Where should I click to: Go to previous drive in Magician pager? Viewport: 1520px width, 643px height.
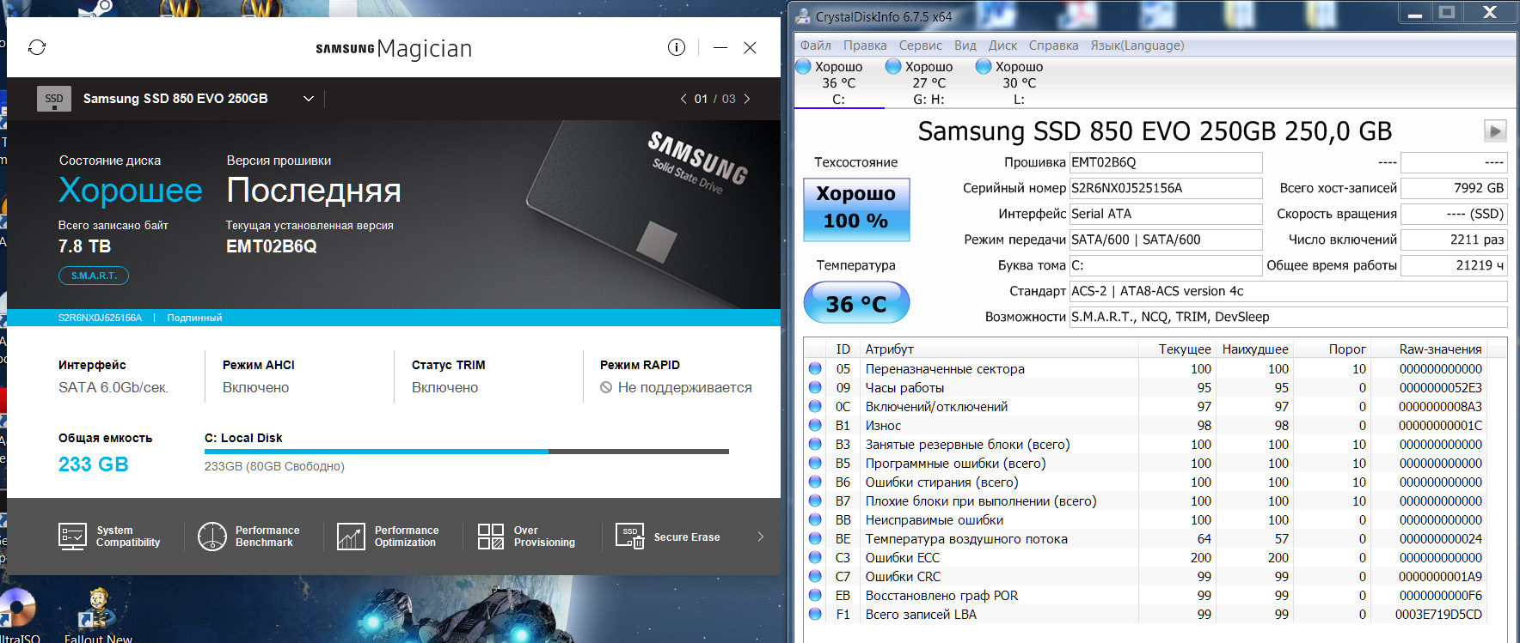(x=683, y=99)
